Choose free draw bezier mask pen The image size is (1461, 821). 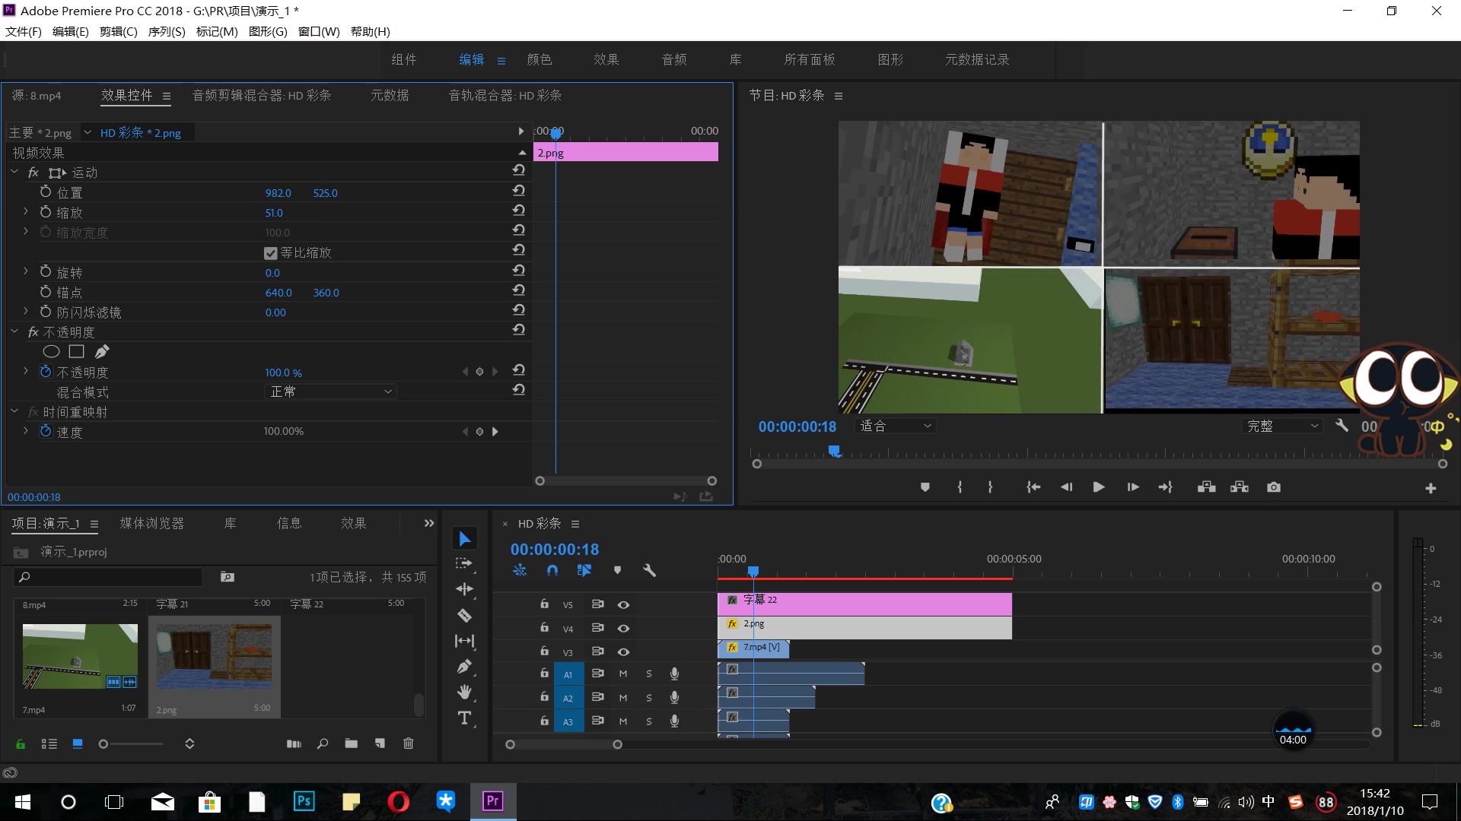point(102,351)
